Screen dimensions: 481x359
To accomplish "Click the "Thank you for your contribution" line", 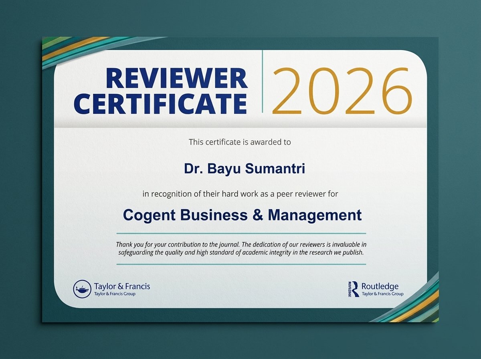I will tap(241, 244).
